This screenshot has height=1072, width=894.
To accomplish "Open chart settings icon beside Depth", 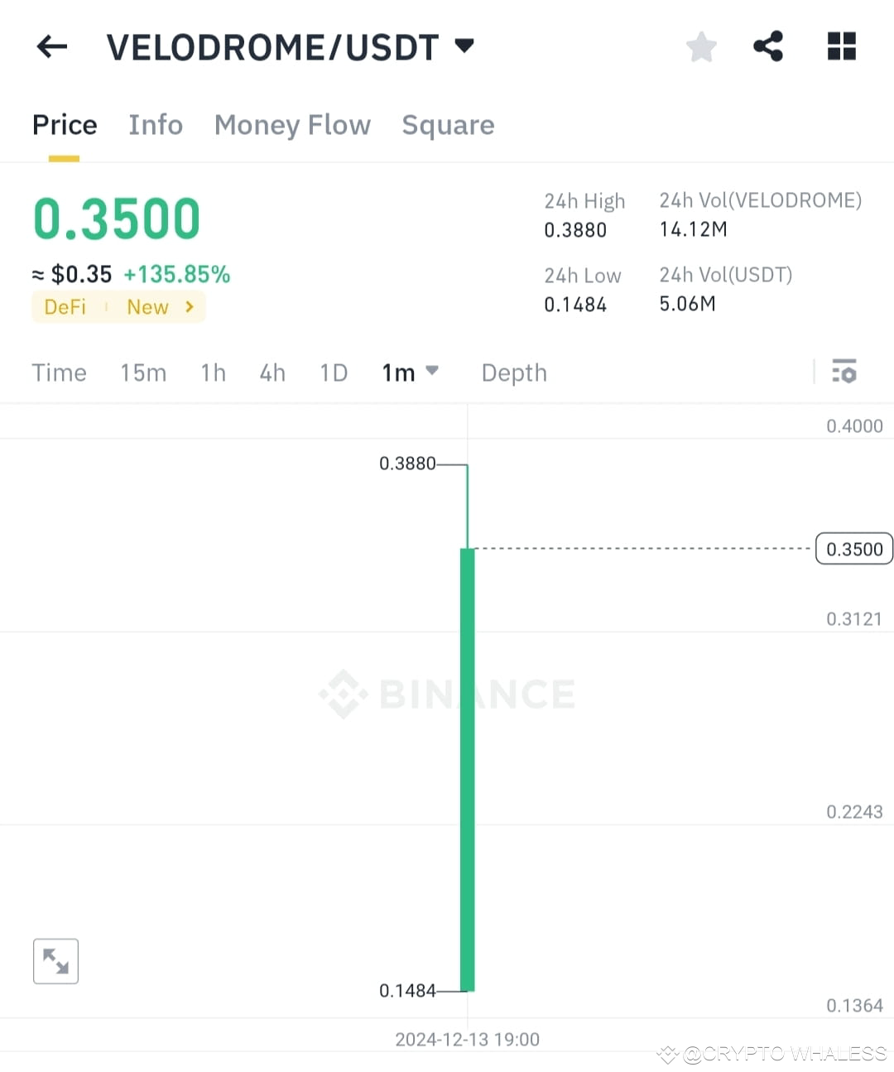I will click(x=844, y=371).
